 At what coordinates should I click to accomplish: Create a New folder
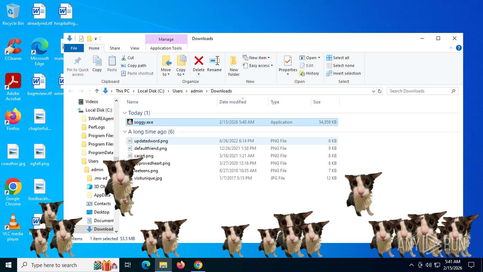pos(234,66)
